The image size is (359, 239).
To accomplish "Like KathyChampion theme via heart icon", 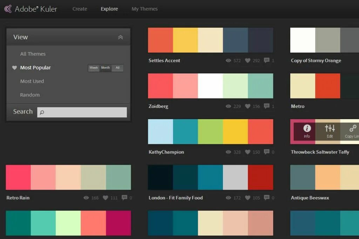I will click(x=248, y=152).
